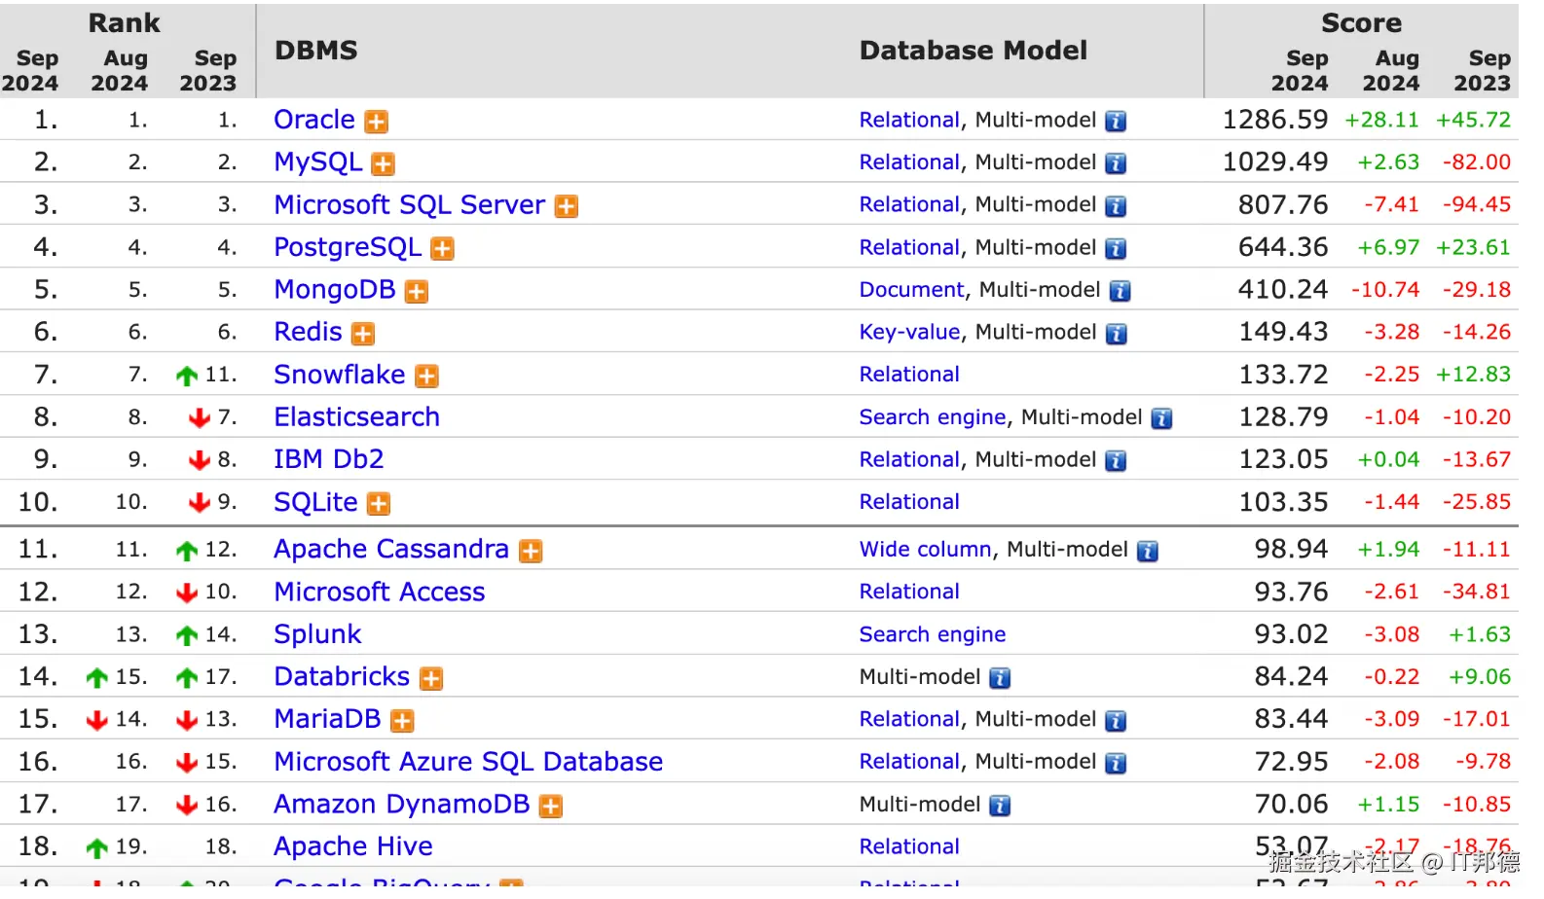Screen dimensions: 1544x899
Task: Expand details icon next to Microsoft SQL Server
Action: pos(567,206)
